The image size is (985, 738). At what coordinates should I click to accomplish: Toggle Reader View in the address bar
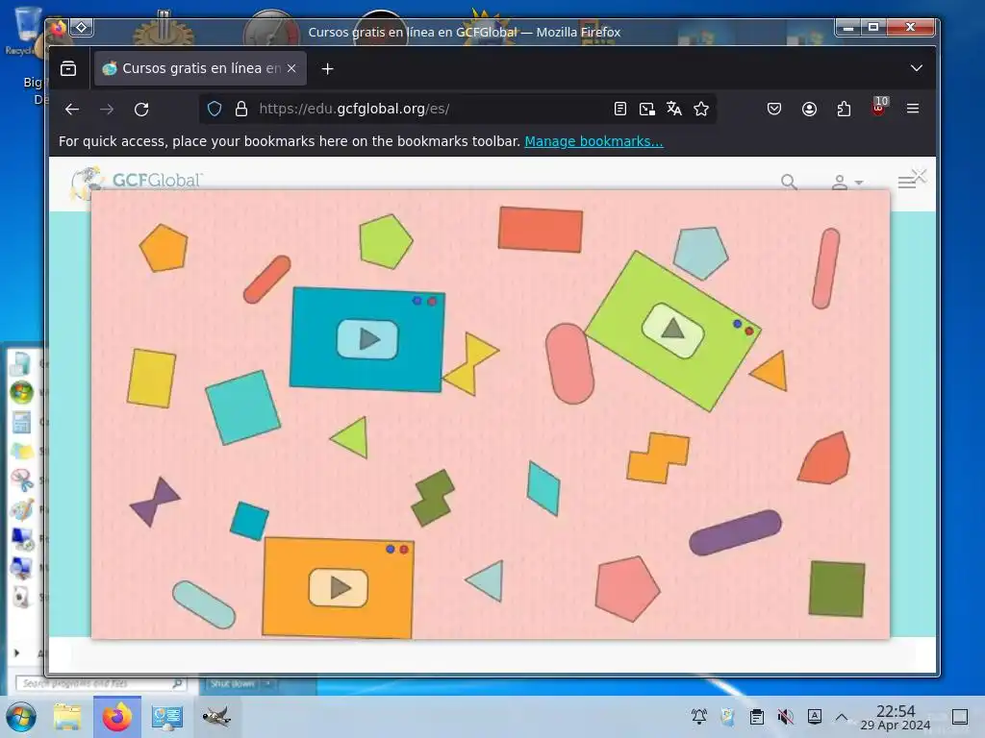tap(620, 110)
